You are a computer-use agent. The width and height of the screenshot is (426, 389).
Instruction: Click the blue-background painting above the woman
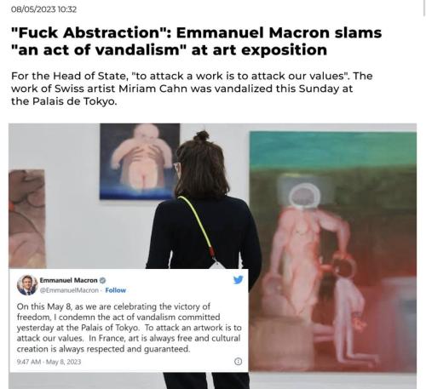coord(140,161)
